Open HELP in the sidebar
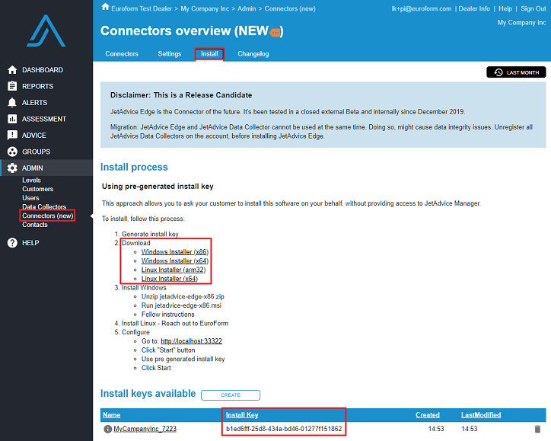The width and height of the screenshot is (551, 441). click(x=30, y=243)
